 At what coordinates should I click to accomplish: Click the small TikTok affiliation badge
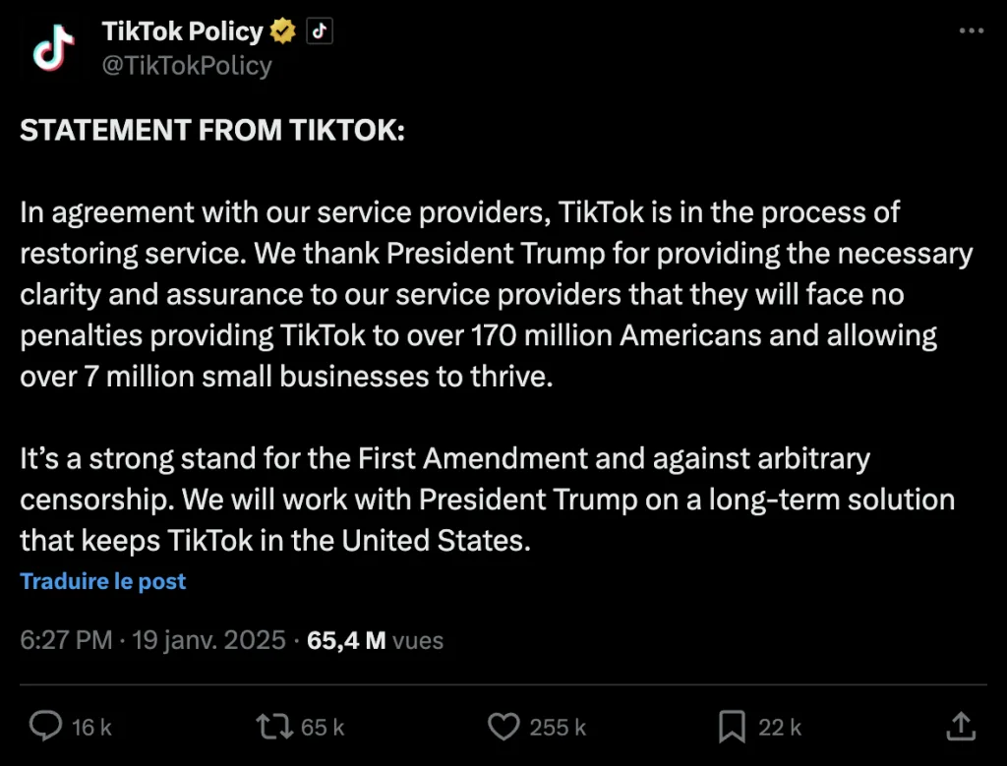[319, 31]
